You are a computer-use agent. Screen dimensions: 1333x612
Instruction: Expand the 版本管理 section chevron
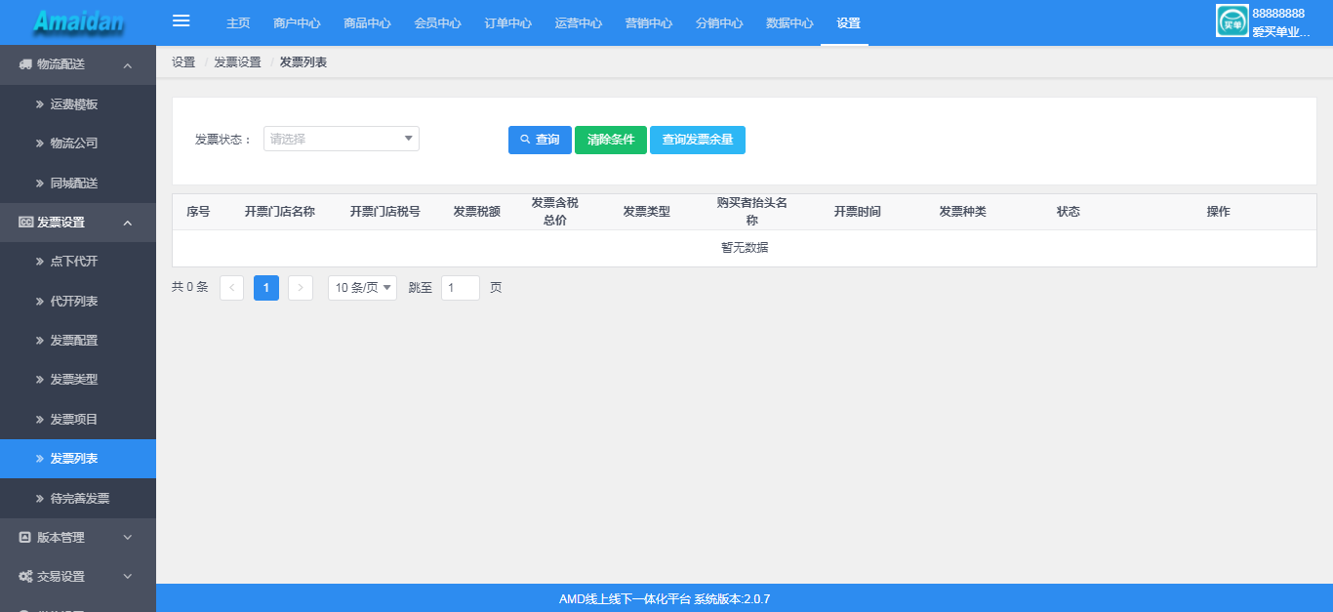pos(128,537)
